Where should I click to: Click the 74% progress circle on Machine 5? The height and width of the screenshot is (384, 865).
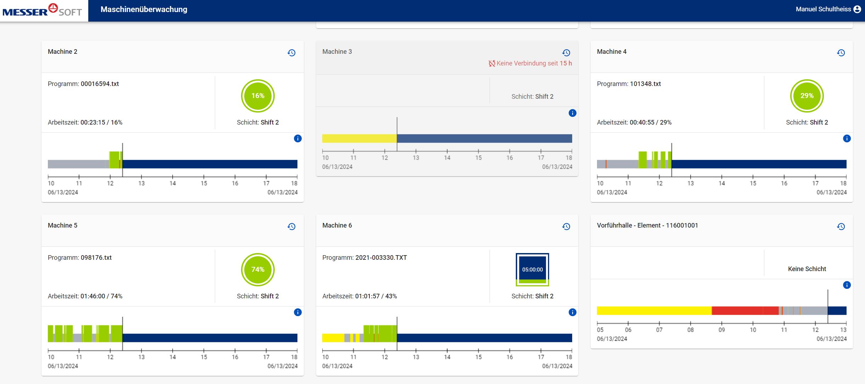tap(258, 269)
